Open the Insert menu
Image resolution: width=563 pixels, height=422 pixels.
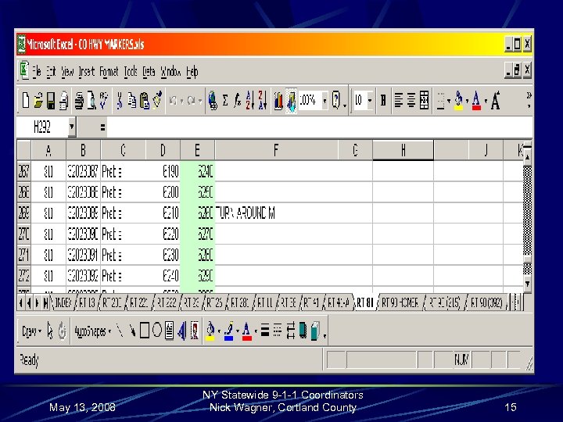pyautogui.click(x=87, y=72)
